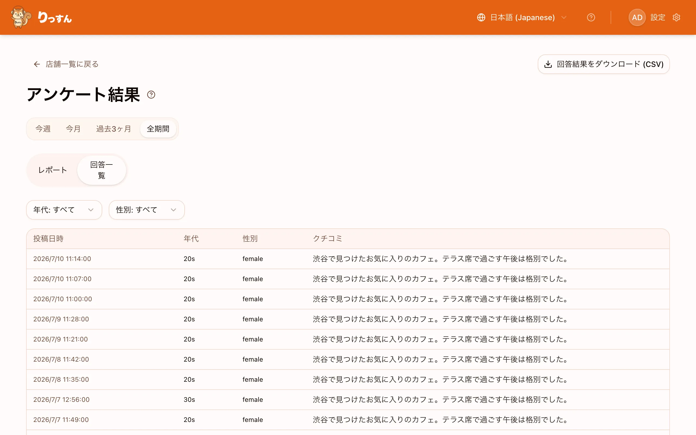This screenshot has height=435, width=696.
Task: Switch to the レポート tab
Action: (x=53, y=170)
